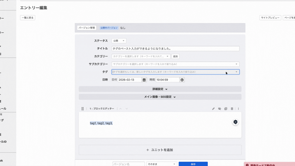Open the サブカテゴリー selection dropdown
295x166 pixels.
click(x=175, y=64)
